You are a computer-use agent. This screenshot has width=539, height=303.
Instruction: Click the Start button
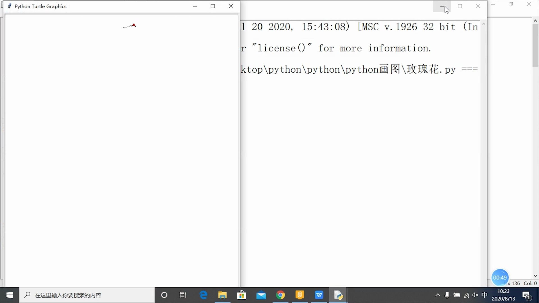tap(9, 295)
